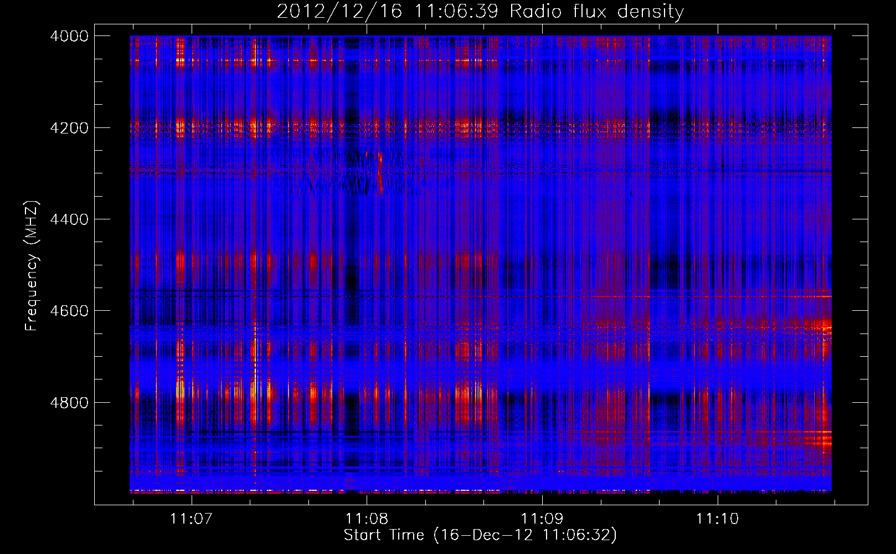Image resolution: width=896 pixels, height=554 pixels.
Task: Click the 4800 frequency tick label
Action: point(69,403)
